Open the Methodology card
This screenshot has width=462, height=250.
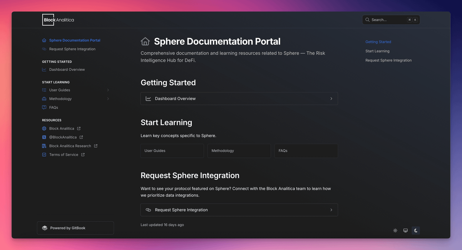[x=239, y=151]
